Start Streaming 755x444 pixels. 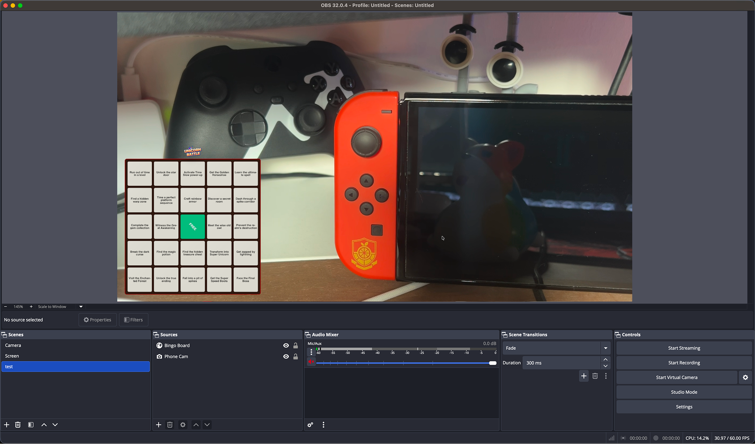[683, 347]
